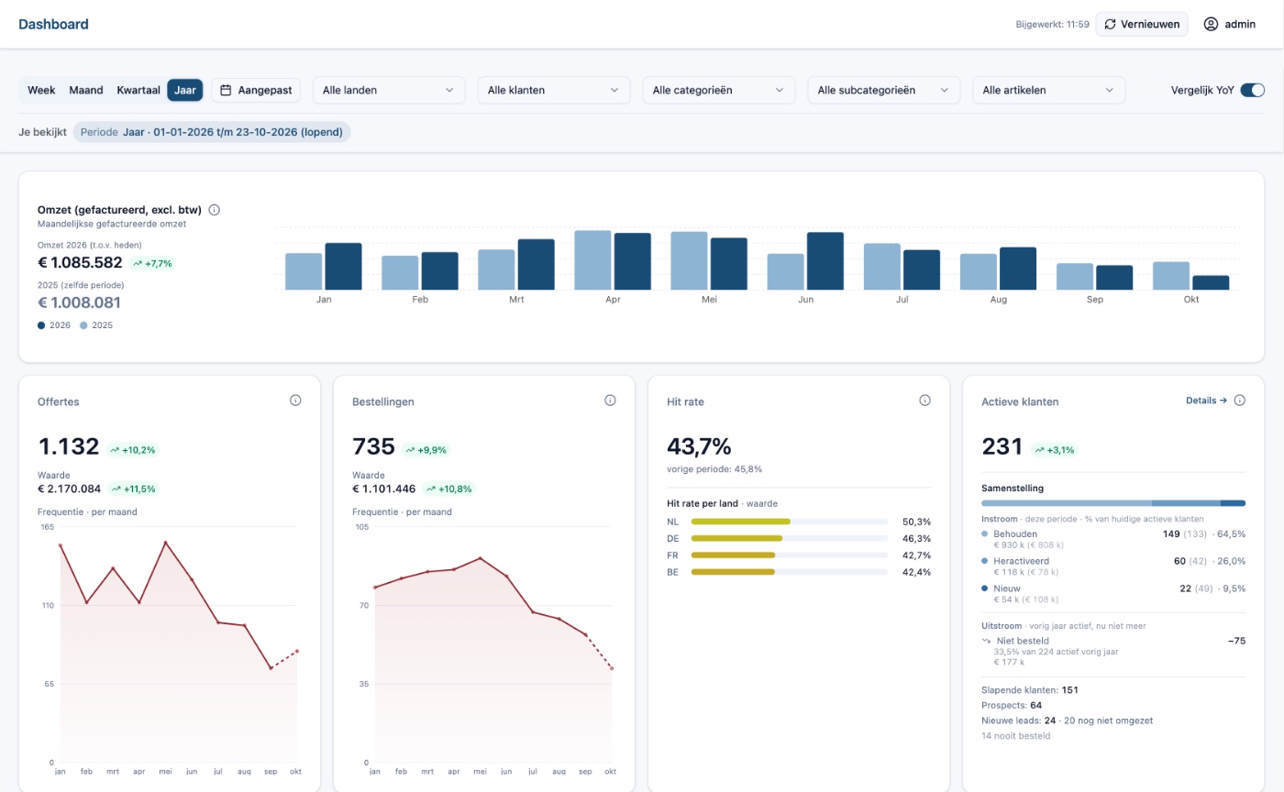Click the +7,7% omzet growth badge

pos(151,263)
